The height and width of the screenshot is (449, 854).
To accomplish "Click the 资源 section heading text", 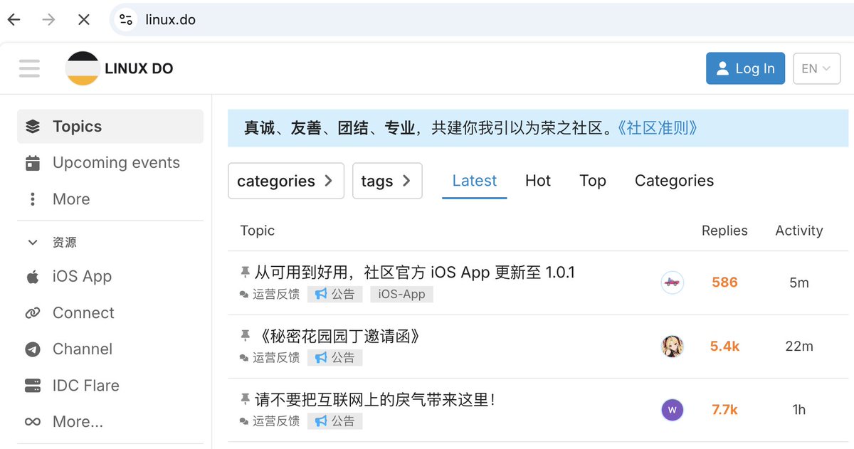I will click(x=65, y=243).
